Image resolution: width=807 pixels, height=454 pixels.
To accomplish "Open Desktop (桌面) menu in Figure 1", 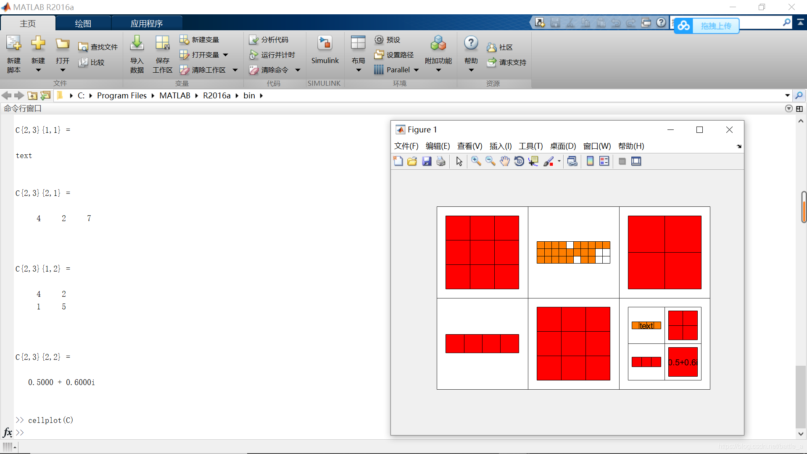I will (563, 146).
